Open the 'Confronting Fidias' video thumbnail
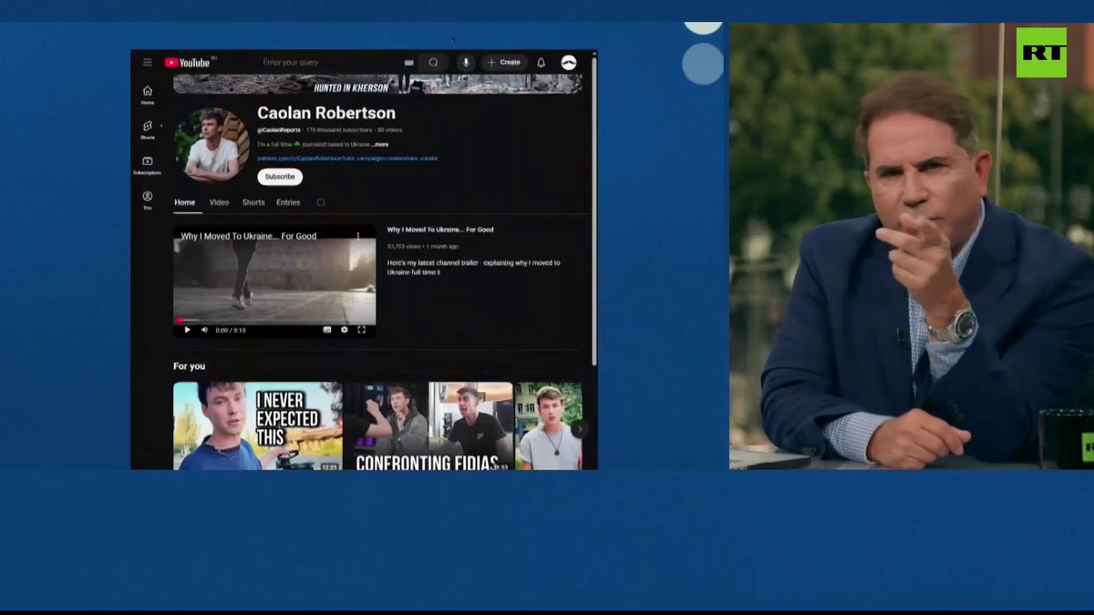This screenshot has width=1094, height=615. [428, 425]
